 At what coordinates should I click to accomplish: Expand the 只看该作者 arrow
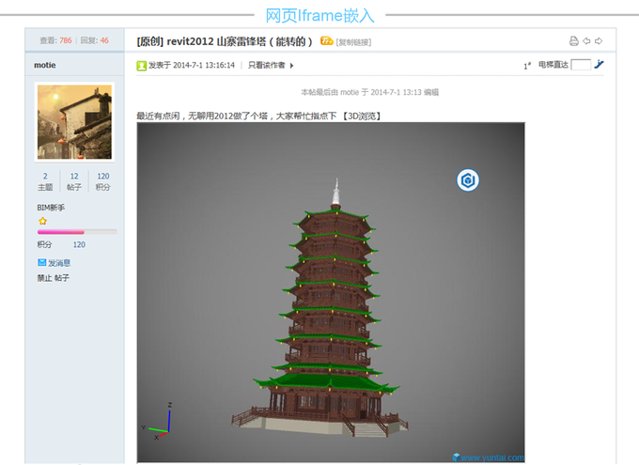point(292,66)
